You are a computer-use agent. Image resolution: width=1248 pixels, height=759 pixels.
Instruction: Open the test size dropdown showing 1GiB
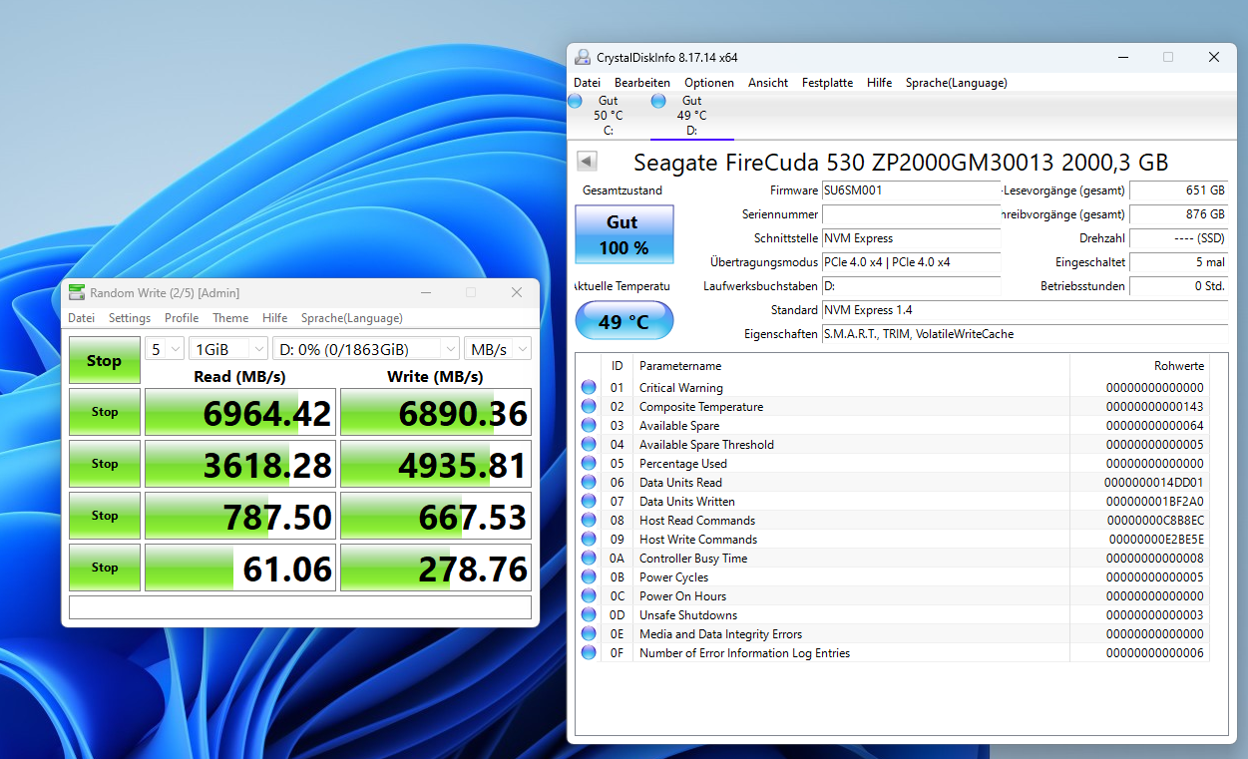[x=228, y=349]
